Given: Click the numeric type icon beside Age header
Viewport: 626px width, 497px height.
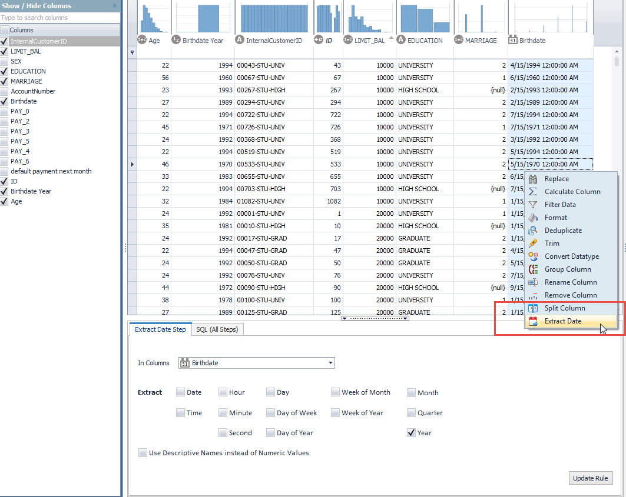Looking at the screenshot, I should (142, 40).
